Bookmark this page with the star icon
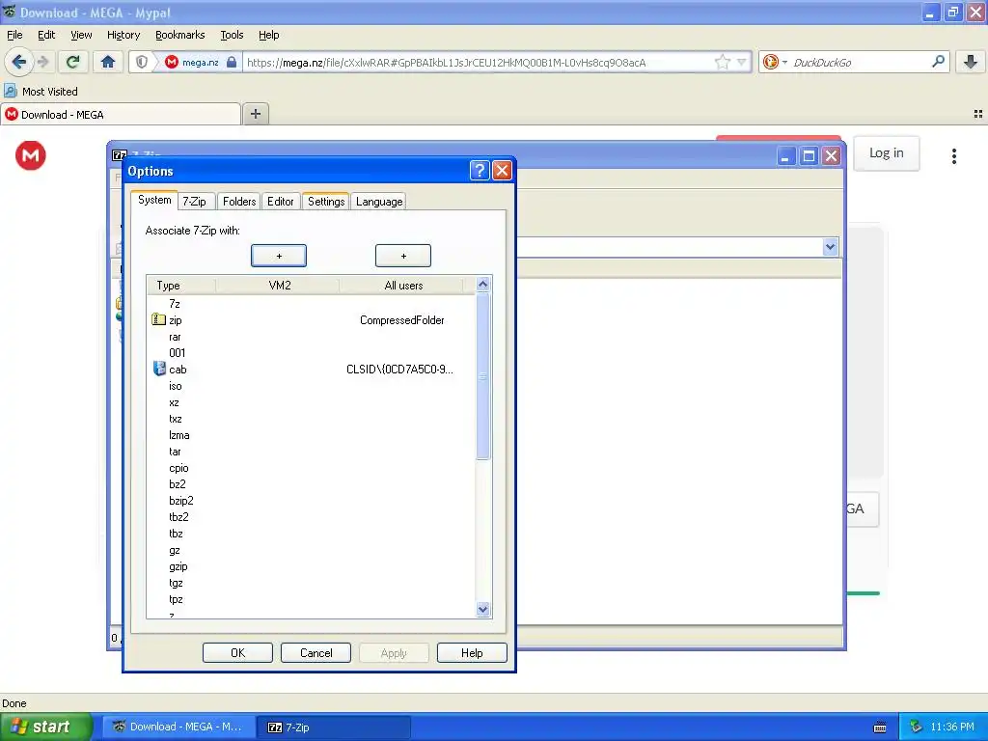 (x=722, y=62)
